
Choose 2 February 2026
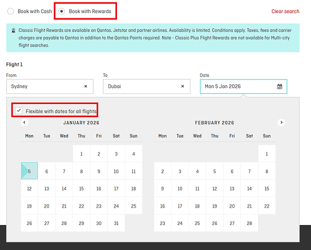click(162, 171)
